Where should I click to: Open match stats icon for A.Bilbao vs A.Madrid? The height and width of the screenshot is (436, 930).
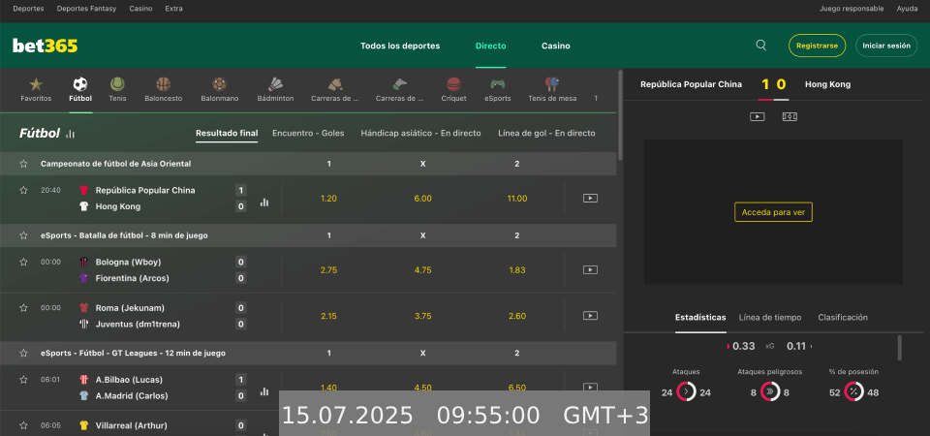264,391
